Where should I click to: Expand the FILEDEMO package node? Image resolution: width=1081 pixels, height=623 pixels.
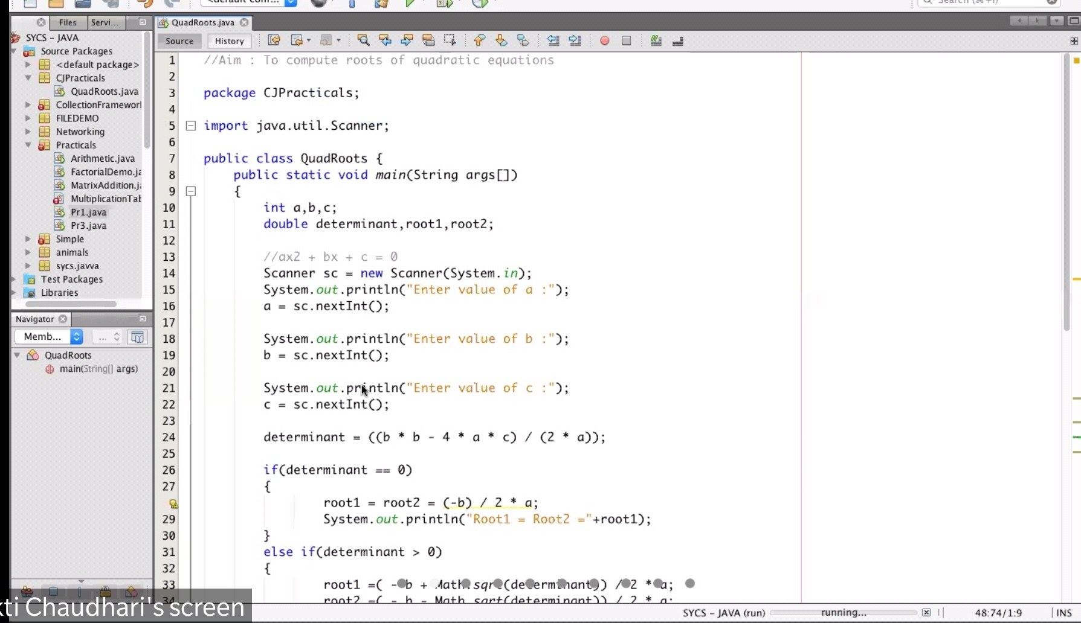[28, 118]
